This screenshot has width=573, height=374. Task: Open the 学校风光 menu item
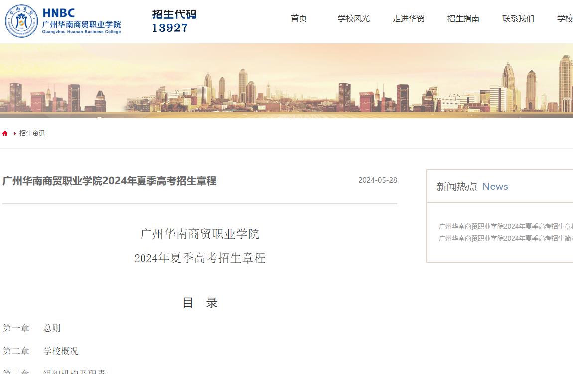pos(354,18)
